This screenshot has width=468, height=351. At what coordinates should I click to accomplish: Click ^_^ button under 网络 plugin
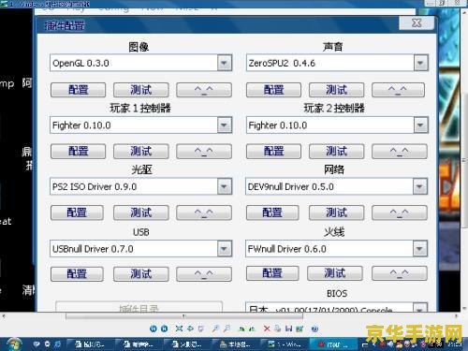400,212
